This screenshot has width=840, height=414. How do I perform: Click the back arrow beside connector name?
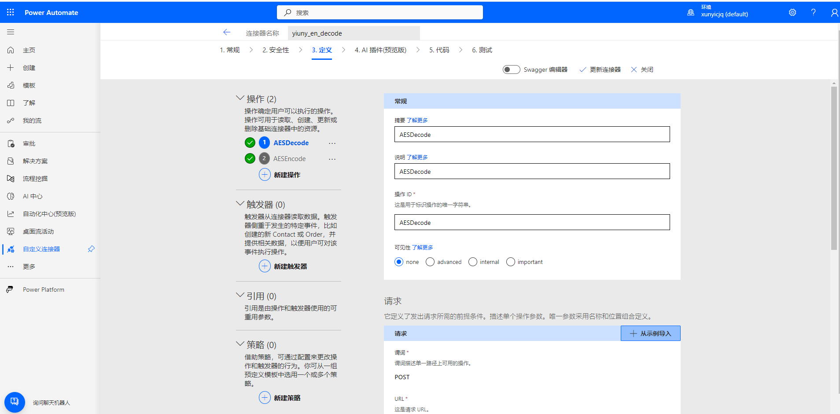pyautogui.click(x=227, y=33)
